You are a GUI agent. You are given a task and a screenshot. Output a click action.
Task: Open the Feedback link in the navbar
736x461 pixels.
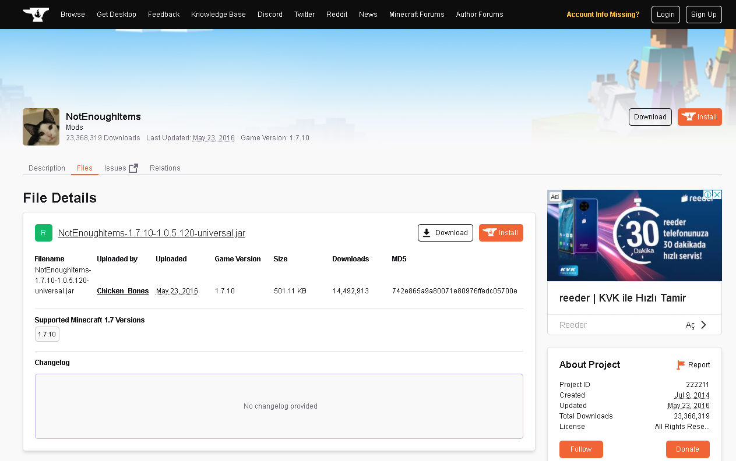coord(164,15)
